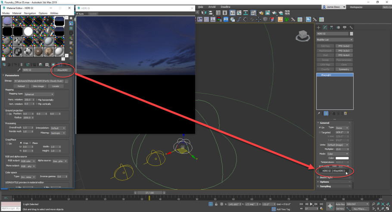
Task: Open the Modifier List dropdown
Action: click(335, 40)
